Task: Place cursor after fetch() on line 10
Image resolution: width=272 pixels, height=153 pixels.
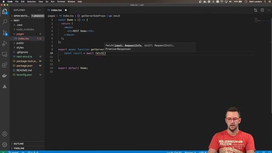Action: (x=106, y=53)
